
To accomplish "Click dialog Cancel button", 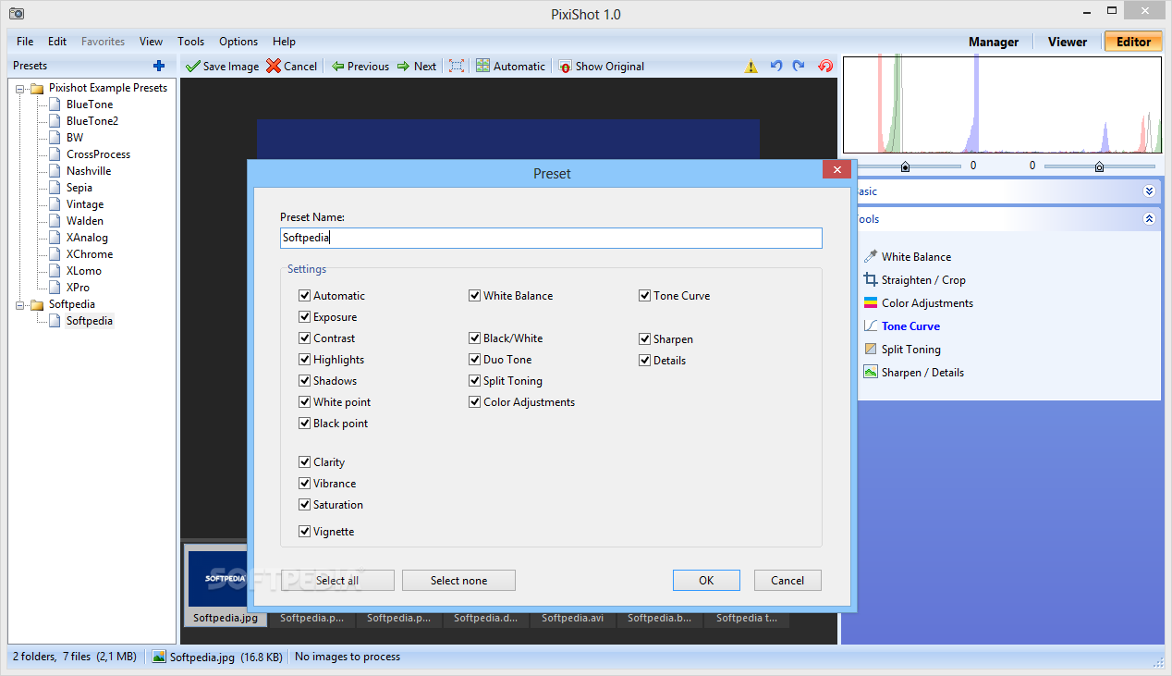I will [x=787, y=581].
